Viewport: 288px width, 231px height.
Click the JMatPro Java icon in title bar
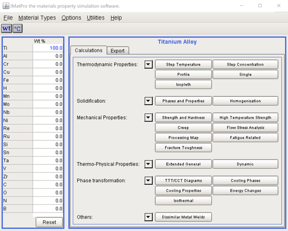pos(6,6)
